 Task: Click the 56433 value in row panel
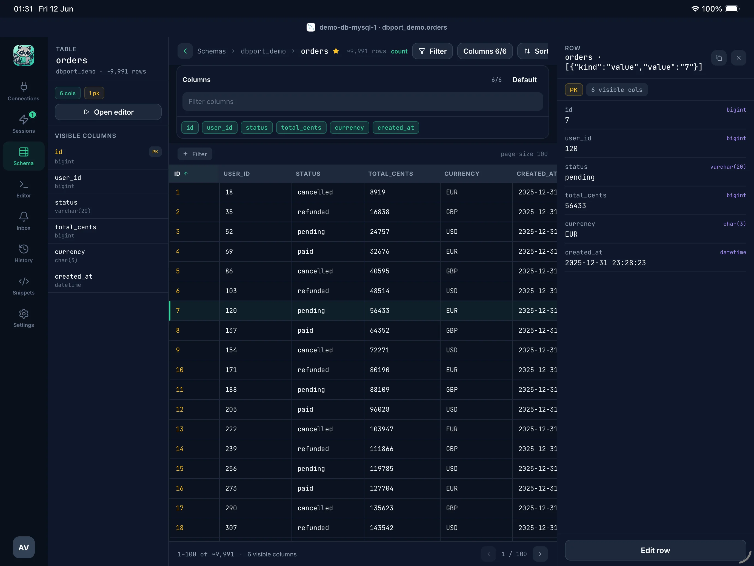pos(575,206)
